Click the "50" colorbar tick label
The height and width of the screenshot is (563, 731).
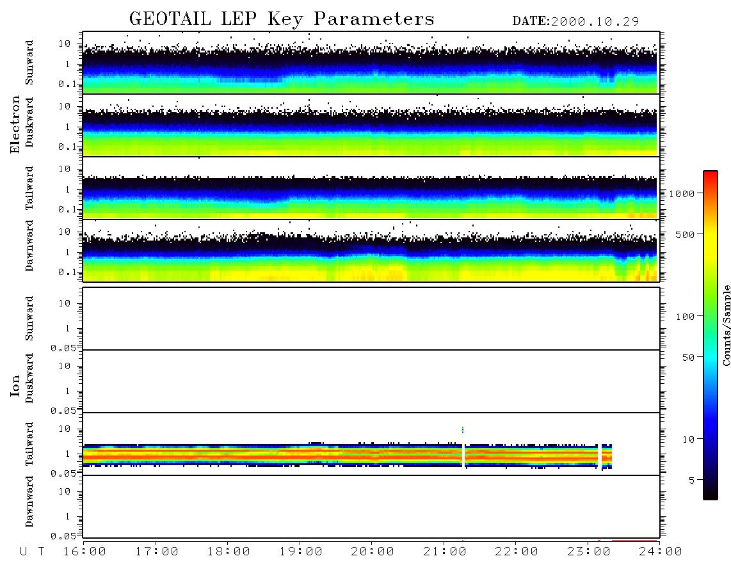point(688,358)
